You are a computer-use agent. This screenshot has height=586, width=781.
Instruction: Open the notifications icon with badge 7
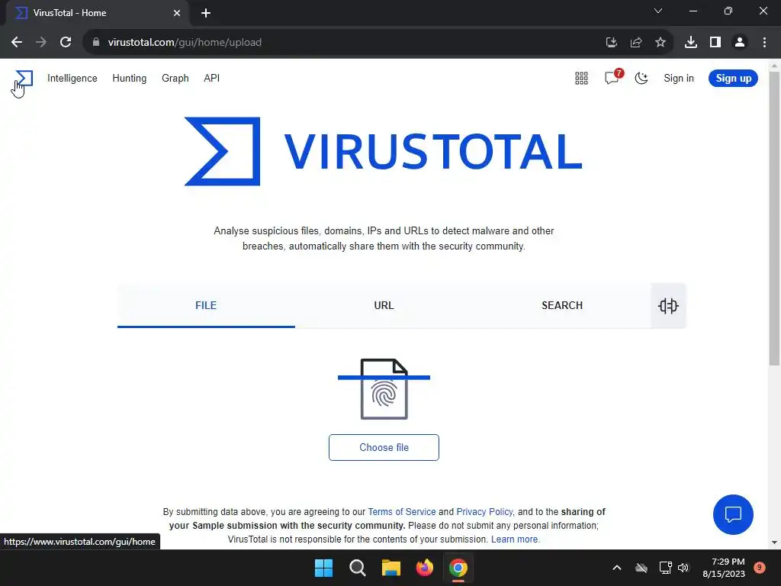tap(612, 79)
